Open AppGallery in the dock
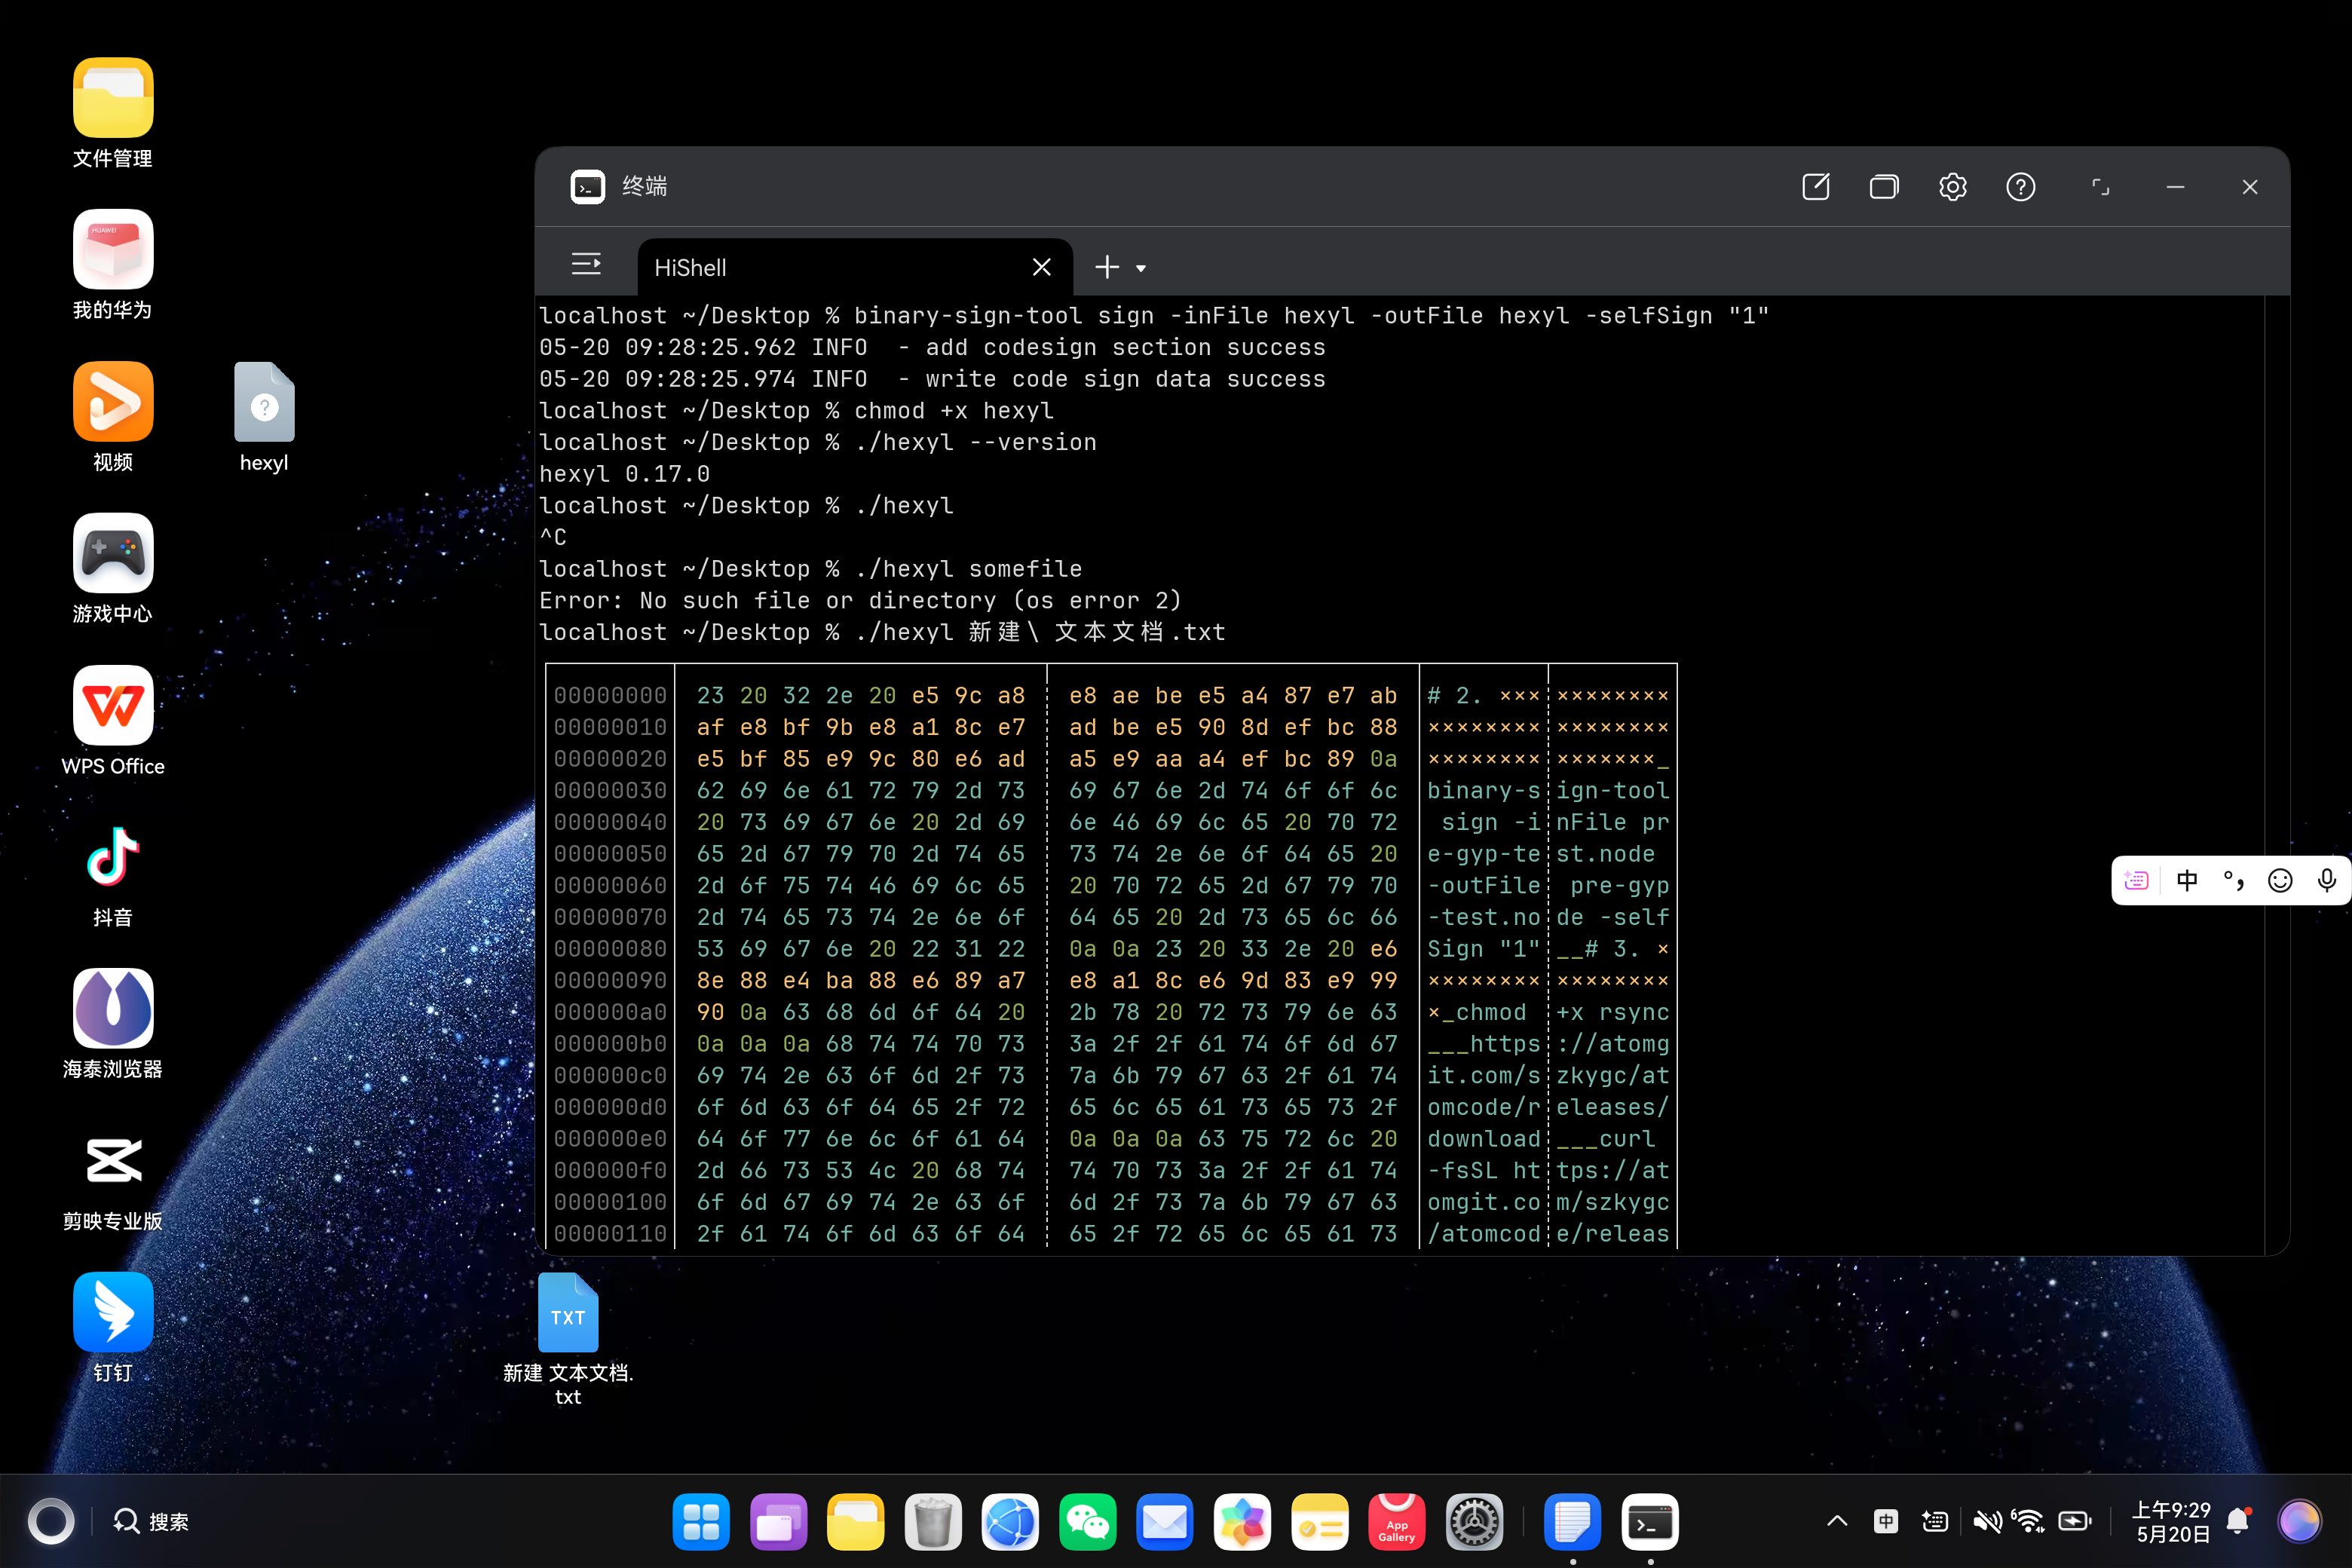 (1397, 1522)
